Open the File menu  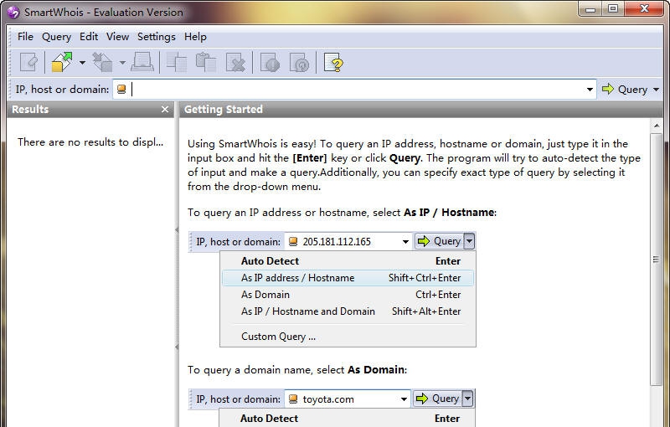25,37
